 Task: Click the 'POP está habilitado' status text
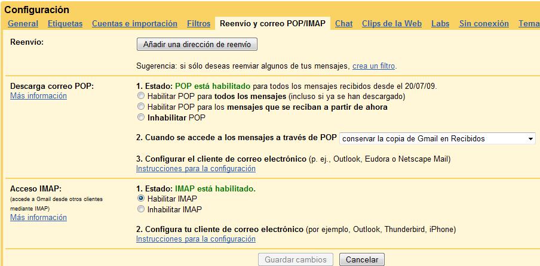click(x=211, y=86)
